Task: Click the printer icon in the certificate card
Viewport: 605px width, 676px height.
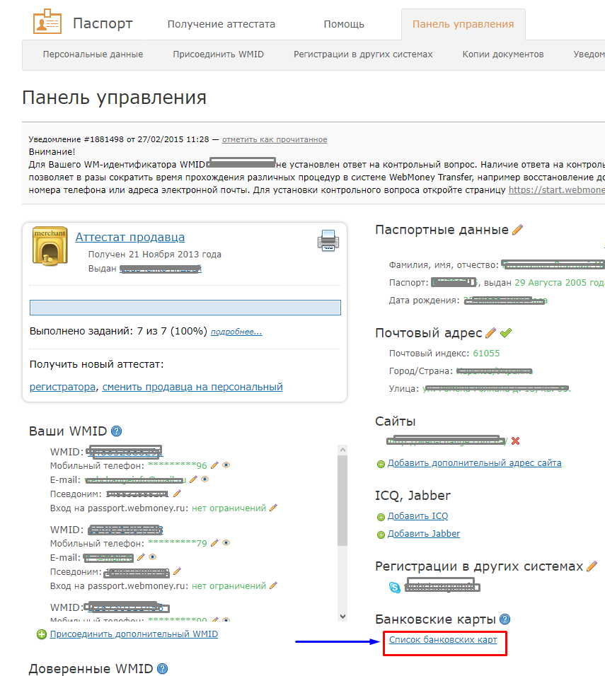Action: pos(328,240)
